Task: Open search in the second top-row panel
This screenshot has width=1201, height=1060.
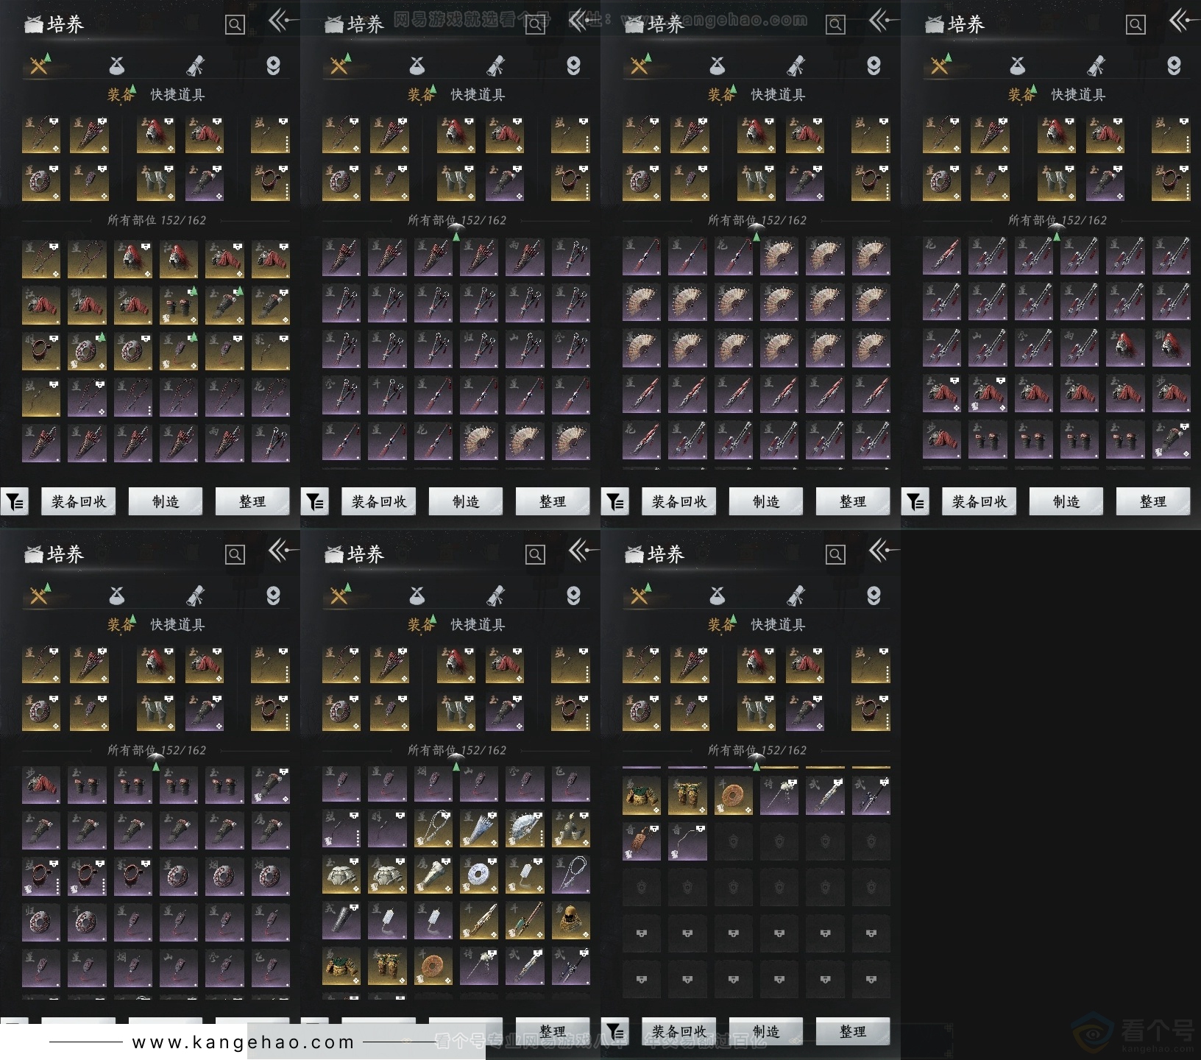Action: [x=535, y=25]
